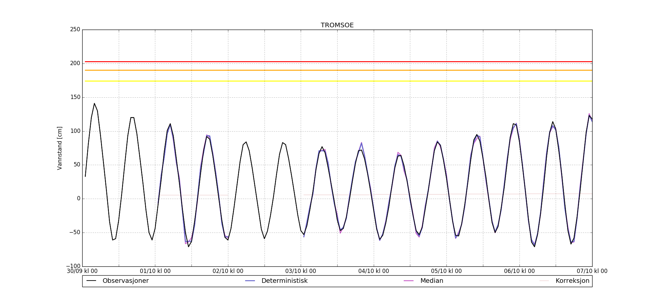658x296 pixels.
Task: Click the 250 y-axis tick label
Action: (75, 30)
